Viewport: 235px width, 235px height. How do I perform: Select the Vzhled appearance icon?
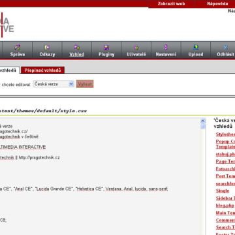tap(76, 47)
